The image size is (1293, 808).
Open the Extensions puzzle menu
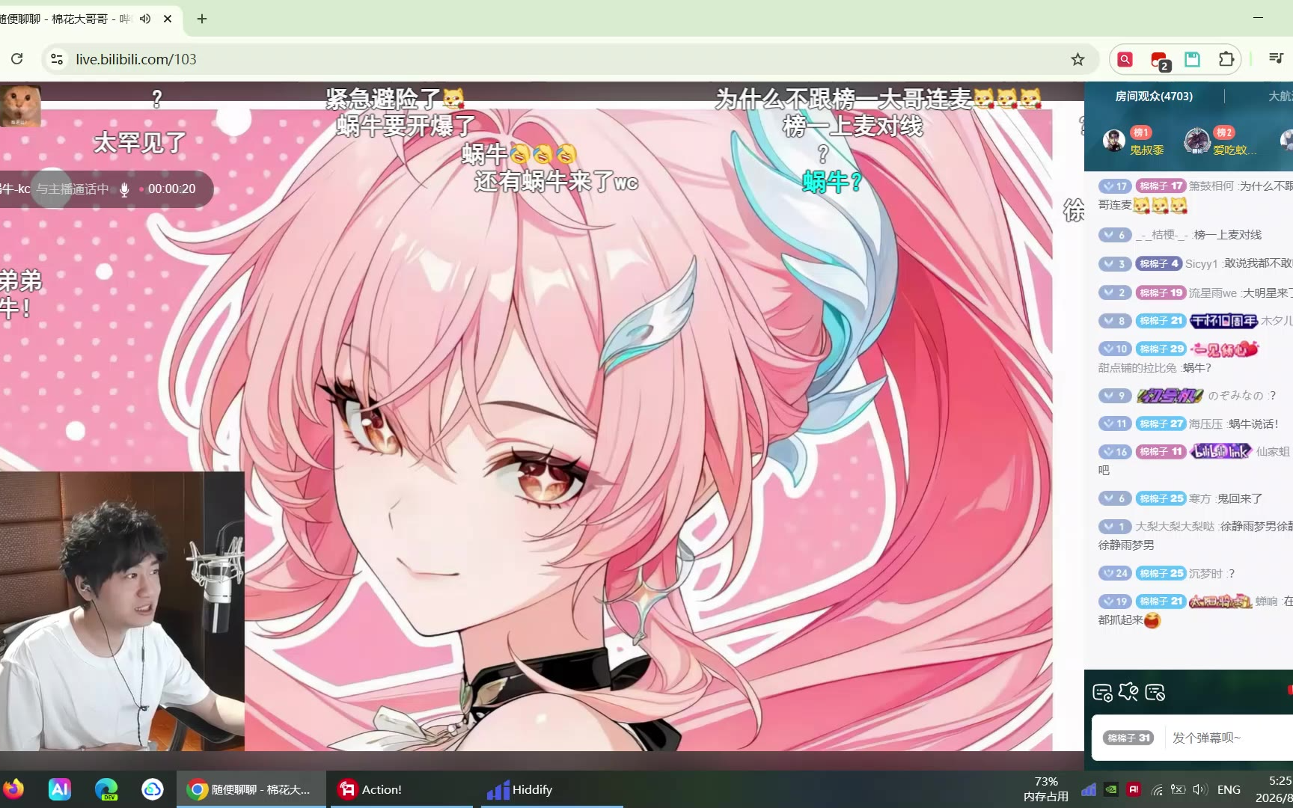pyautogui.click(x=1226, y=59)
